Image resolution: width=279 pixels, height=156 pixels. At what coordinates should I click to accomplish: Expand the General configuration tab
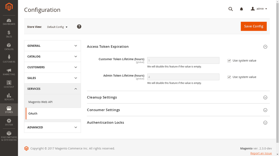(52, 46)
